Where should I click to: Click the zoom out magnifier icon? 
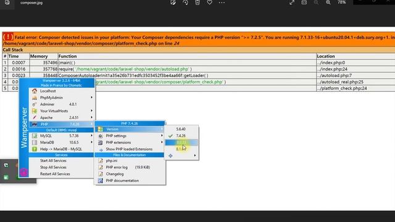pos(316,2)
